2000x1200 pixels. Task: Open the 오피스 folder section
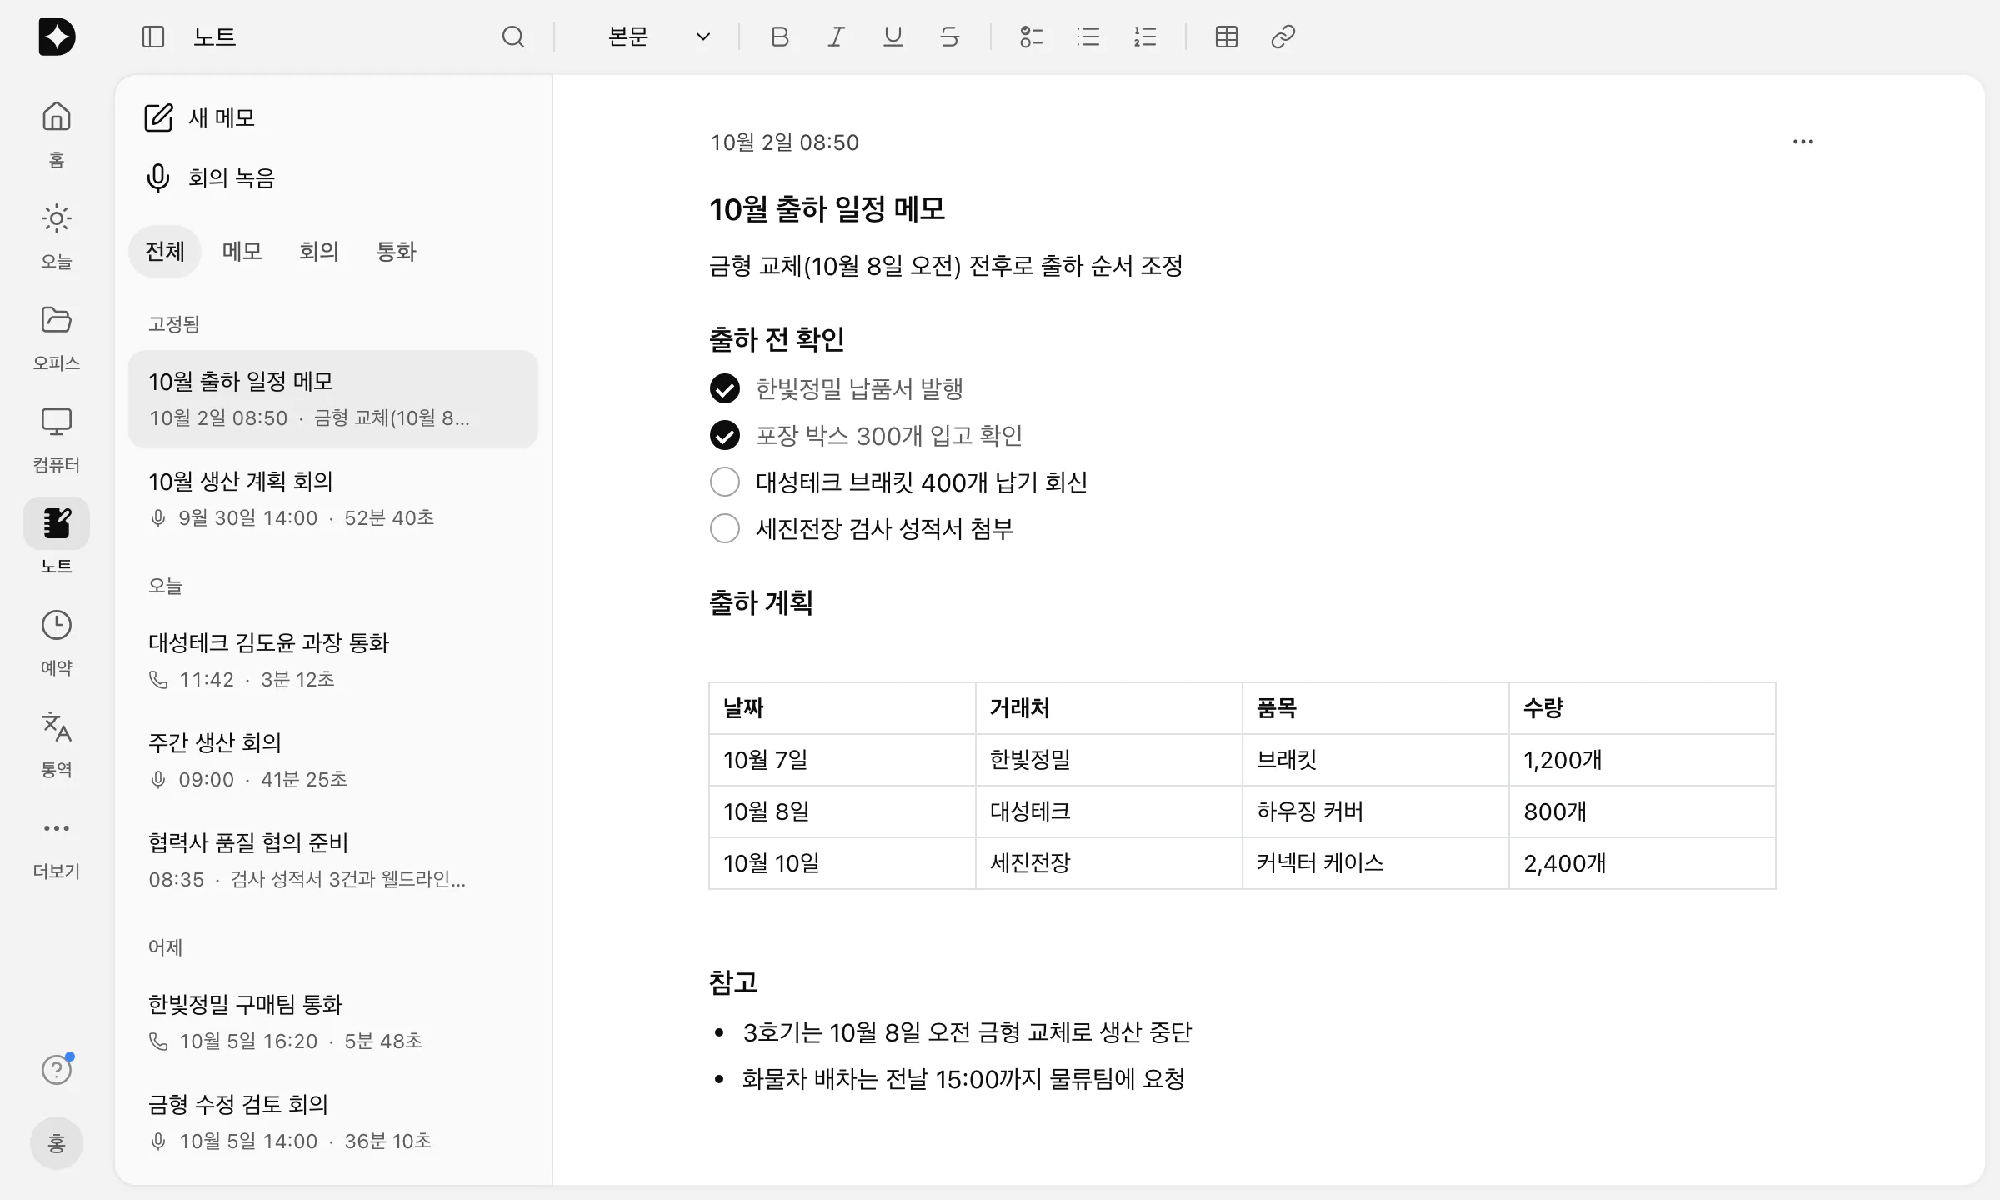[57, 337]
